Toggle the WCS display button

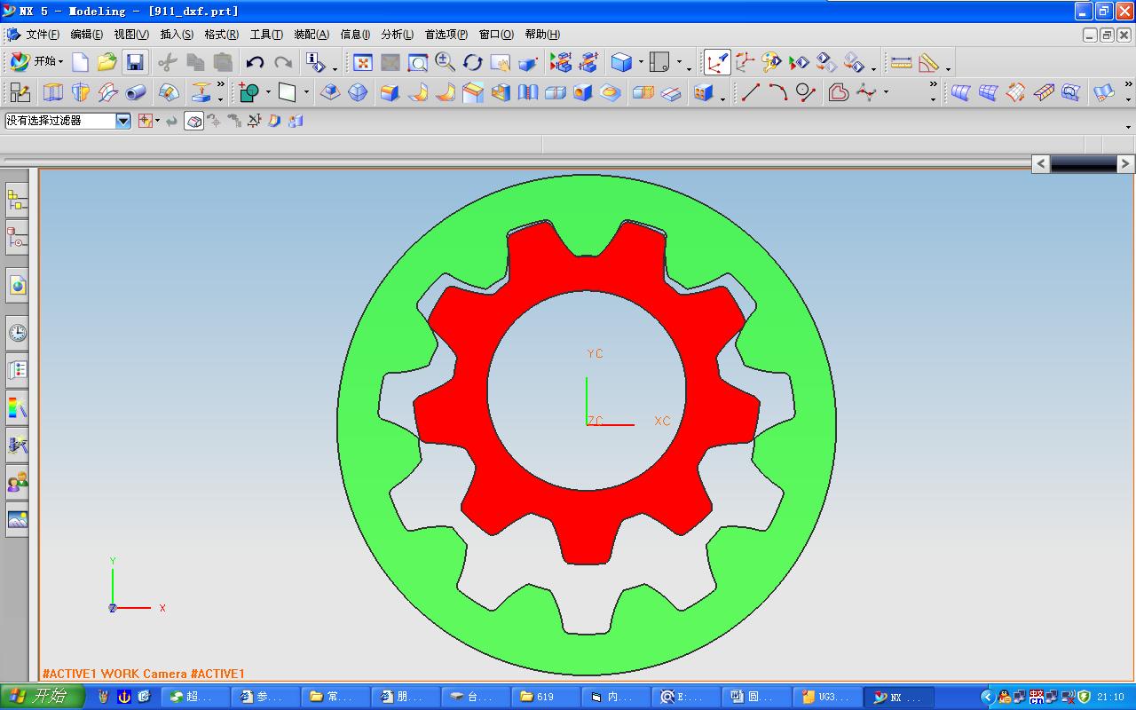717,62
